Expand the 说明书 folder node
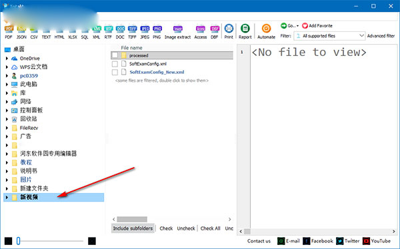The image size is (400, 249). click(7, 171)
